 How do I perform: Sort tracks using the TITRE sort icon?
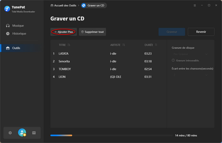tap(69, 45)
